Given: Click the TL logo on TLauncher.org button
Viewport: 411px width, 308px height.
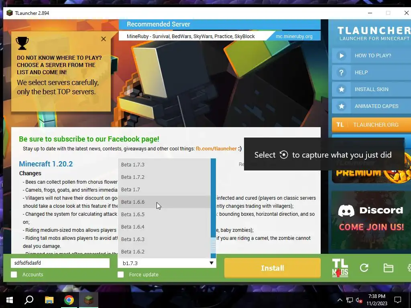Looking at the screenshot, I should point(340,125).
